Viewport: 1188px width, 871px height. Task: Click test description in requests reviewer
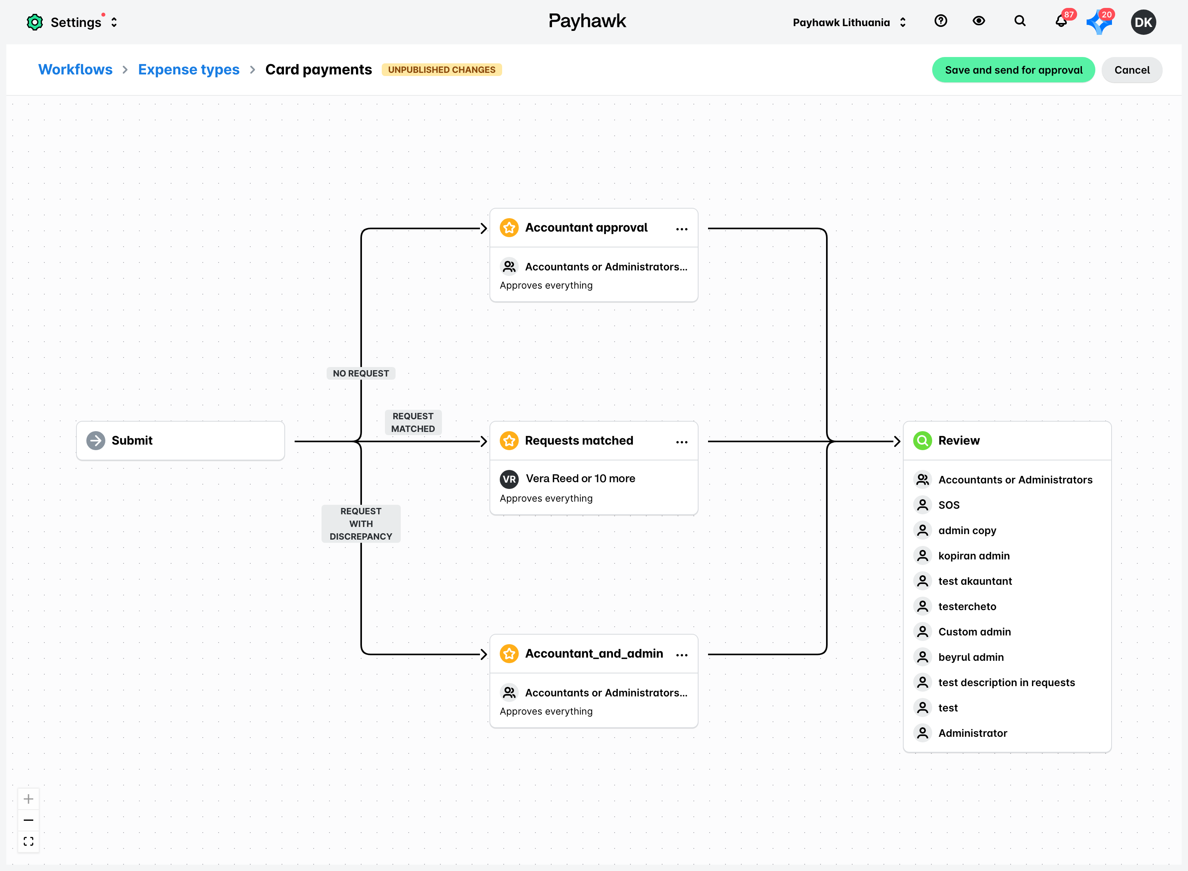[x=1006, y=682]
